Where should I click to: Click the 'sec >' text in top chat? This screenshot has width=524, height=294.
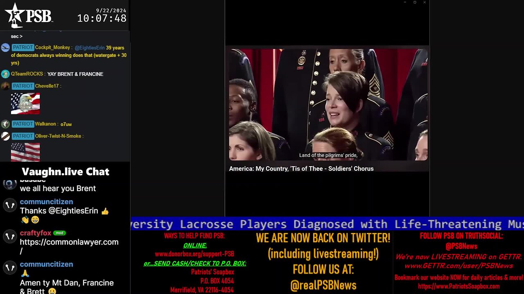pos(17,36)
